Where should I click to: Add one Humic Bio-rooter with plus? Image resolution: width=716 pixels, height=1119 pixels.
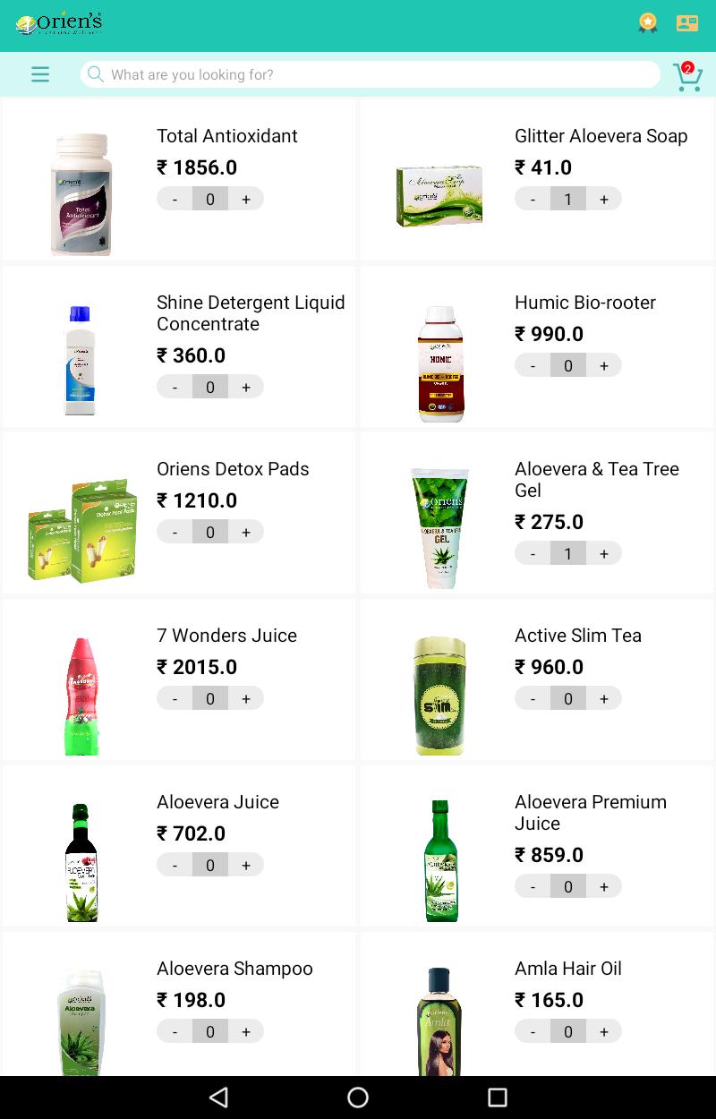click(604, 365)
